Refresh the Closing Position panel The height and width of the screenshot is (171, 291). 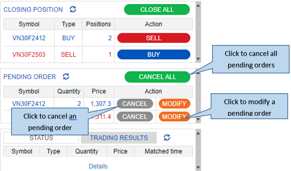pyautogui.click(x=73, y=9)
